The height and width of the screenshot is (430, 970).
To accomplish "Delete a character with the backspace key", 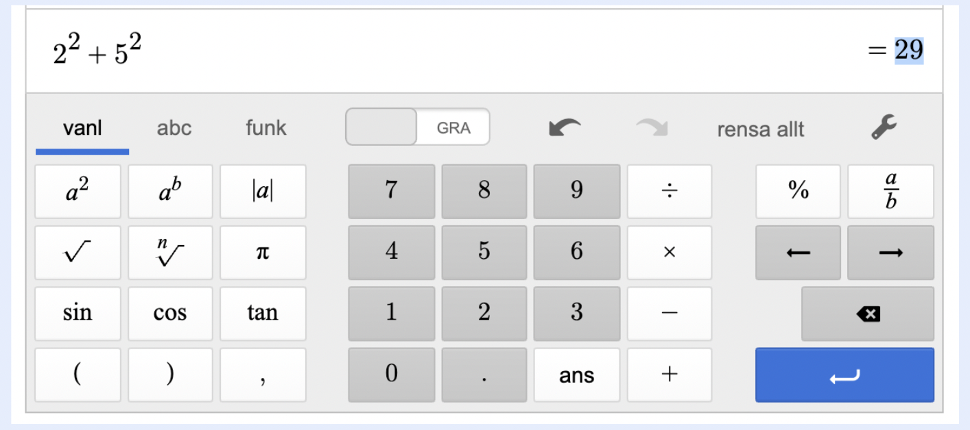I will click(x=868, y=314).
